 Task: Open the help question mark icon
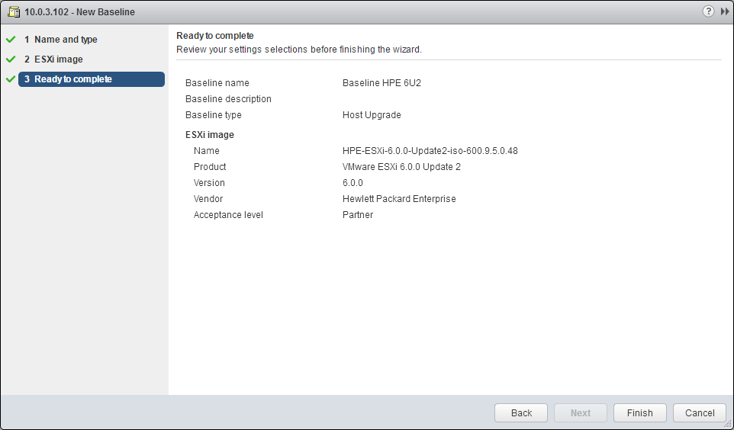click(709, 11)
